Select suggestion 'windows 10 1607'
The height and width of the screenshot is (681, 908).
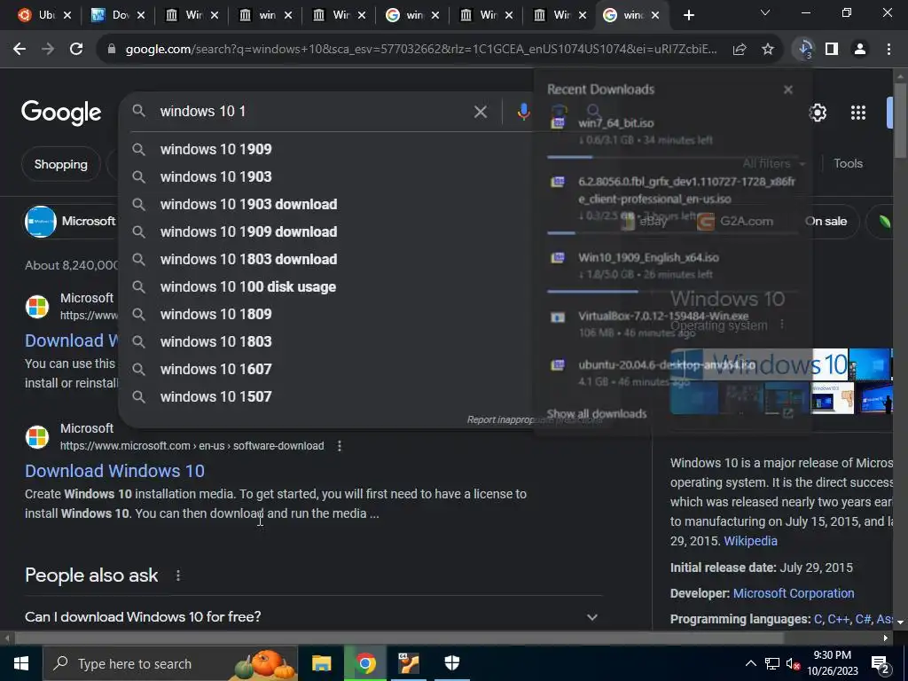coord(216,369)
